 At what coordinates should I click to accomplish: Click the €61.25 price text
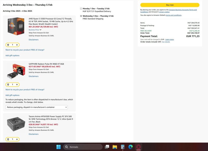click(43, 27)
